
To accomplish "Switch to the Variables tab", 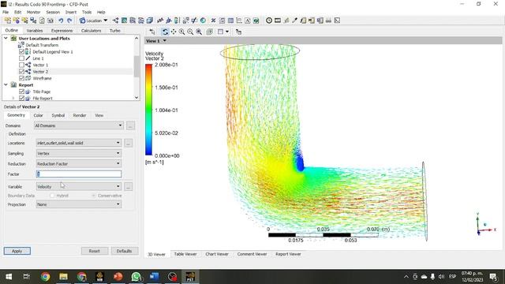I will tap(35, 31).
